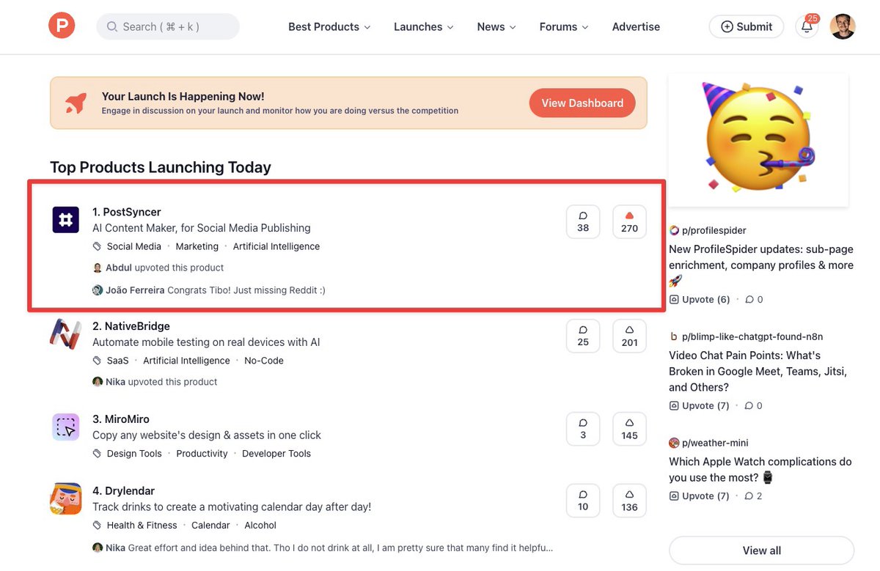
Task: Click tag icon beside Health & Fitness
Action: 98,526
